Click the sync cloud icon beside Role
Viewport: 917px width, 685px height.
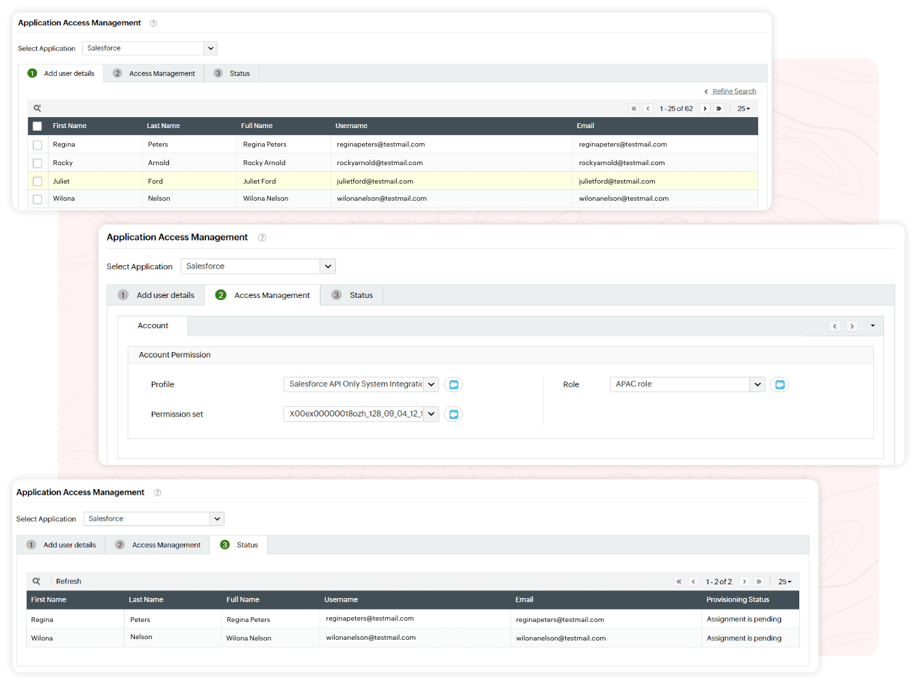tap(779, 384)
